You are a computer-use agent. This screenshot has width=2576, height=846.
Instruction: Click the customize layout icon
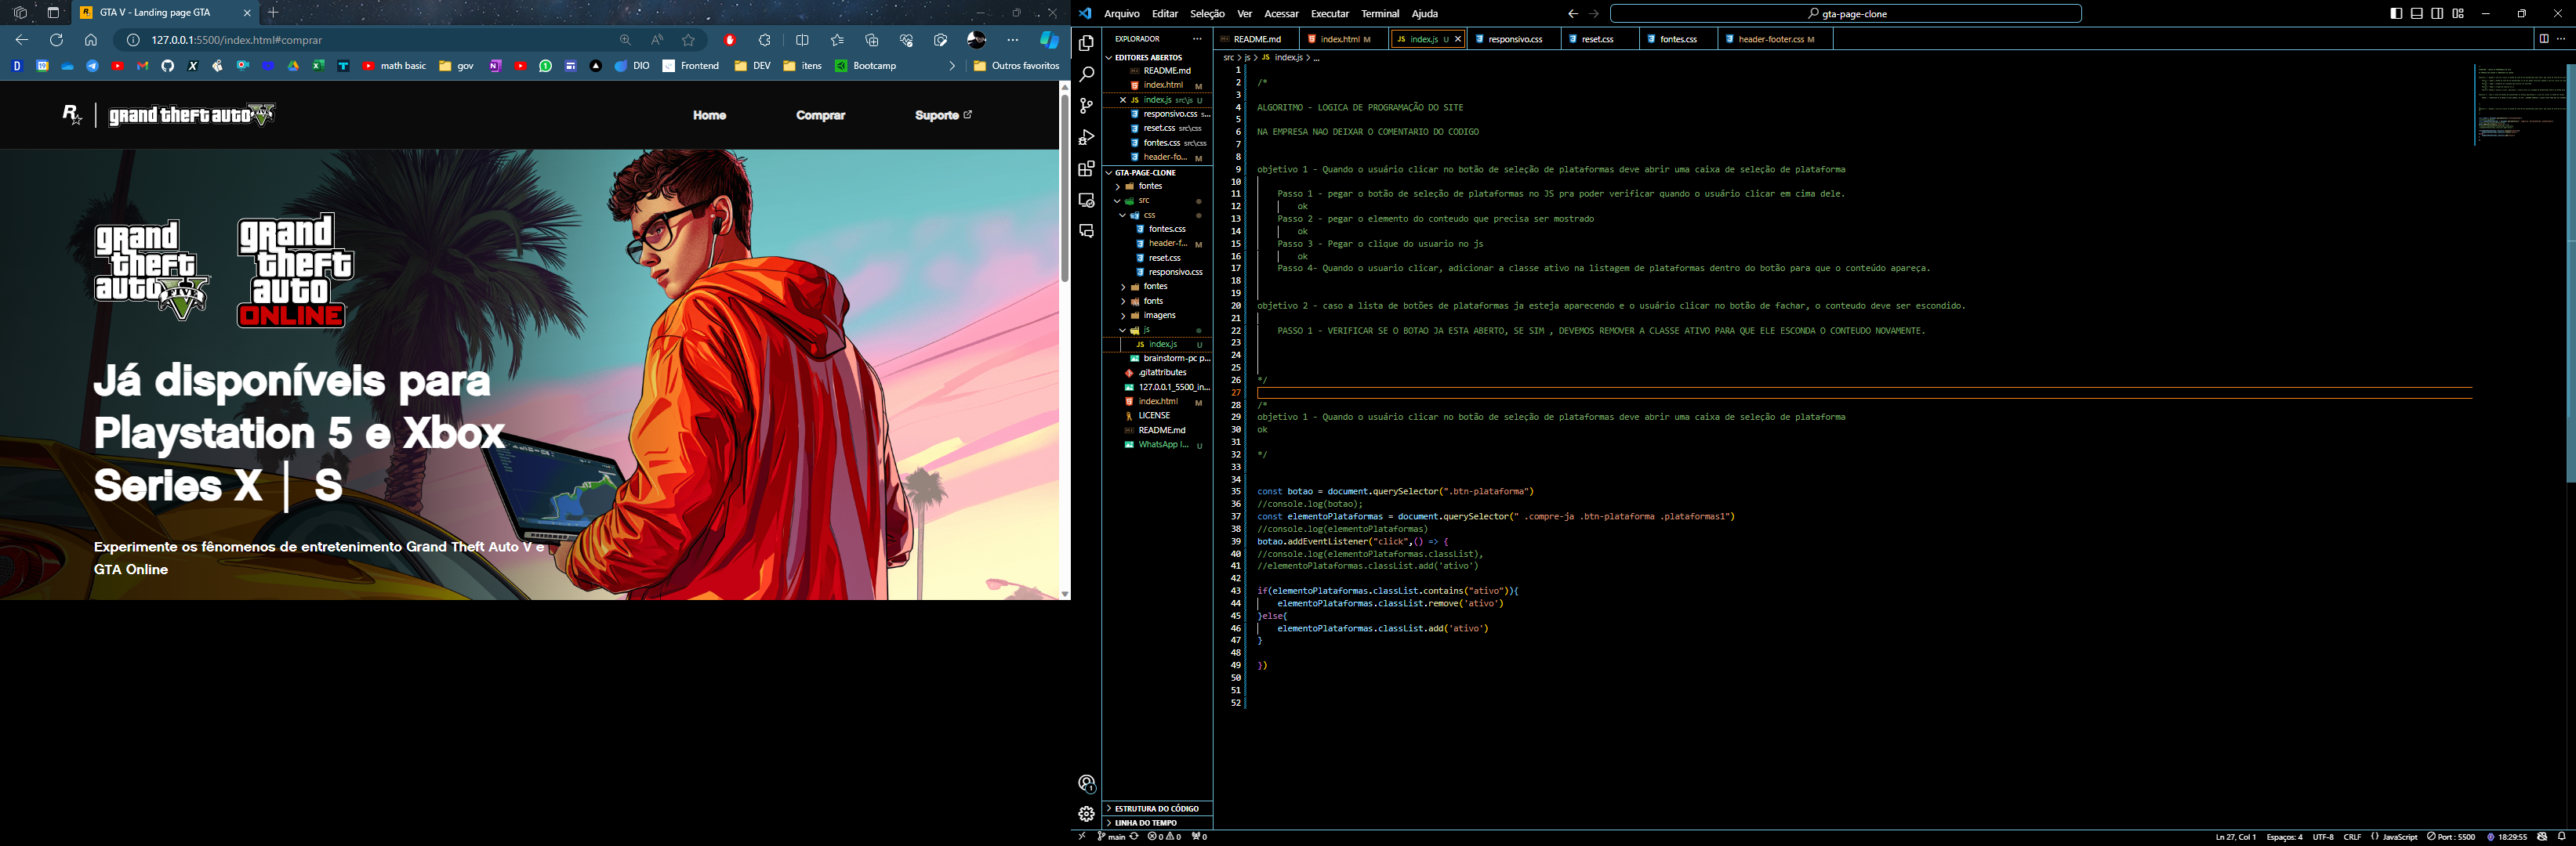(x=2458, y=14)
